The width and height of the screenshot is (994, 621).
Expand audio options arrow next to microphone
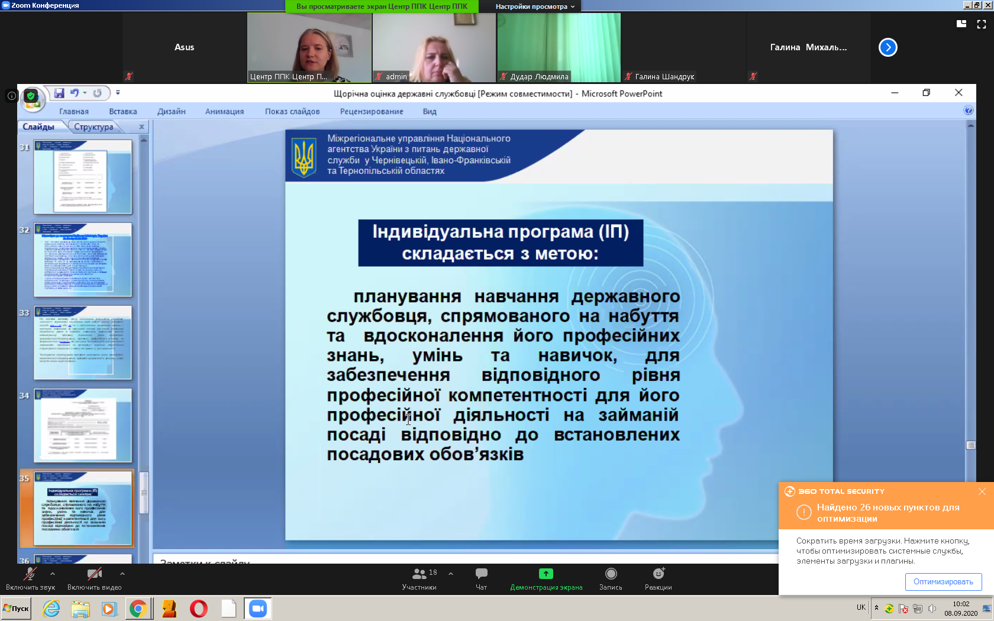[53, 574]
